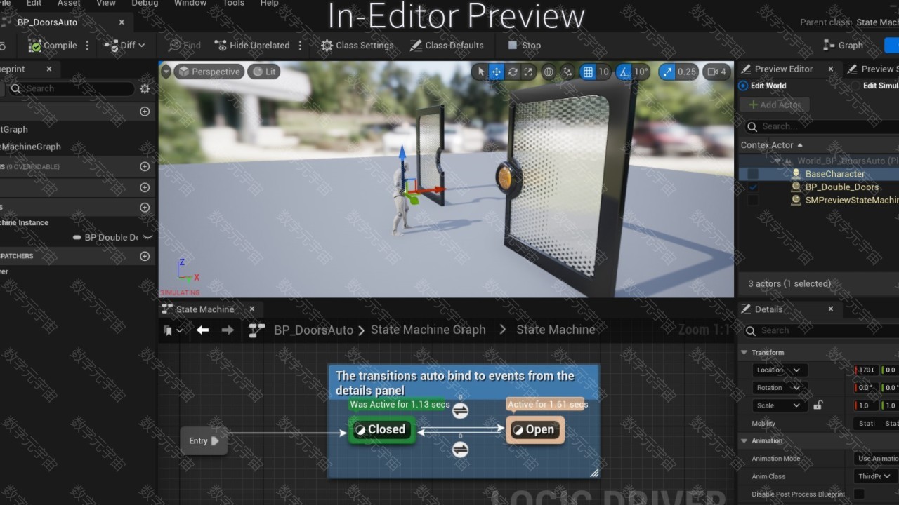Click the My Blueprint settings gear icon
The width and height of the screenshot is (899, 505).
145,88
